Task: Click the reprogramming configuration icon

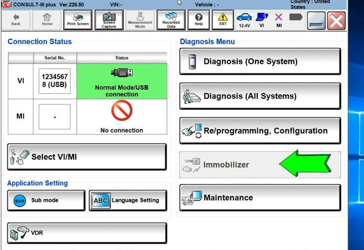Action: (192, 131)
